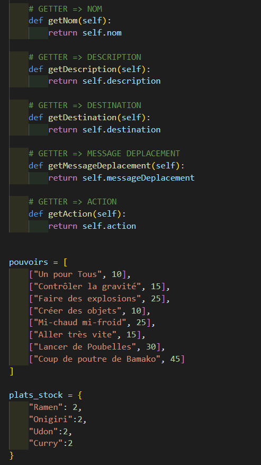Click the "Lancer de Poubelles" entry
Screen dimensions: 261x465
[x=97, y=347]
